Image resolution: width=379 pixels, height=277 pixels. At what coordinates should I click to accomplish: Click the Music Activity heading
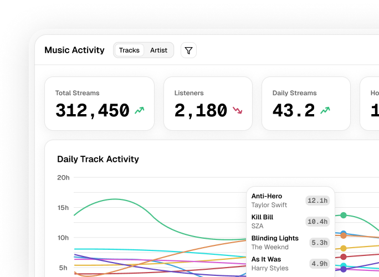click(x=74, y=50)
